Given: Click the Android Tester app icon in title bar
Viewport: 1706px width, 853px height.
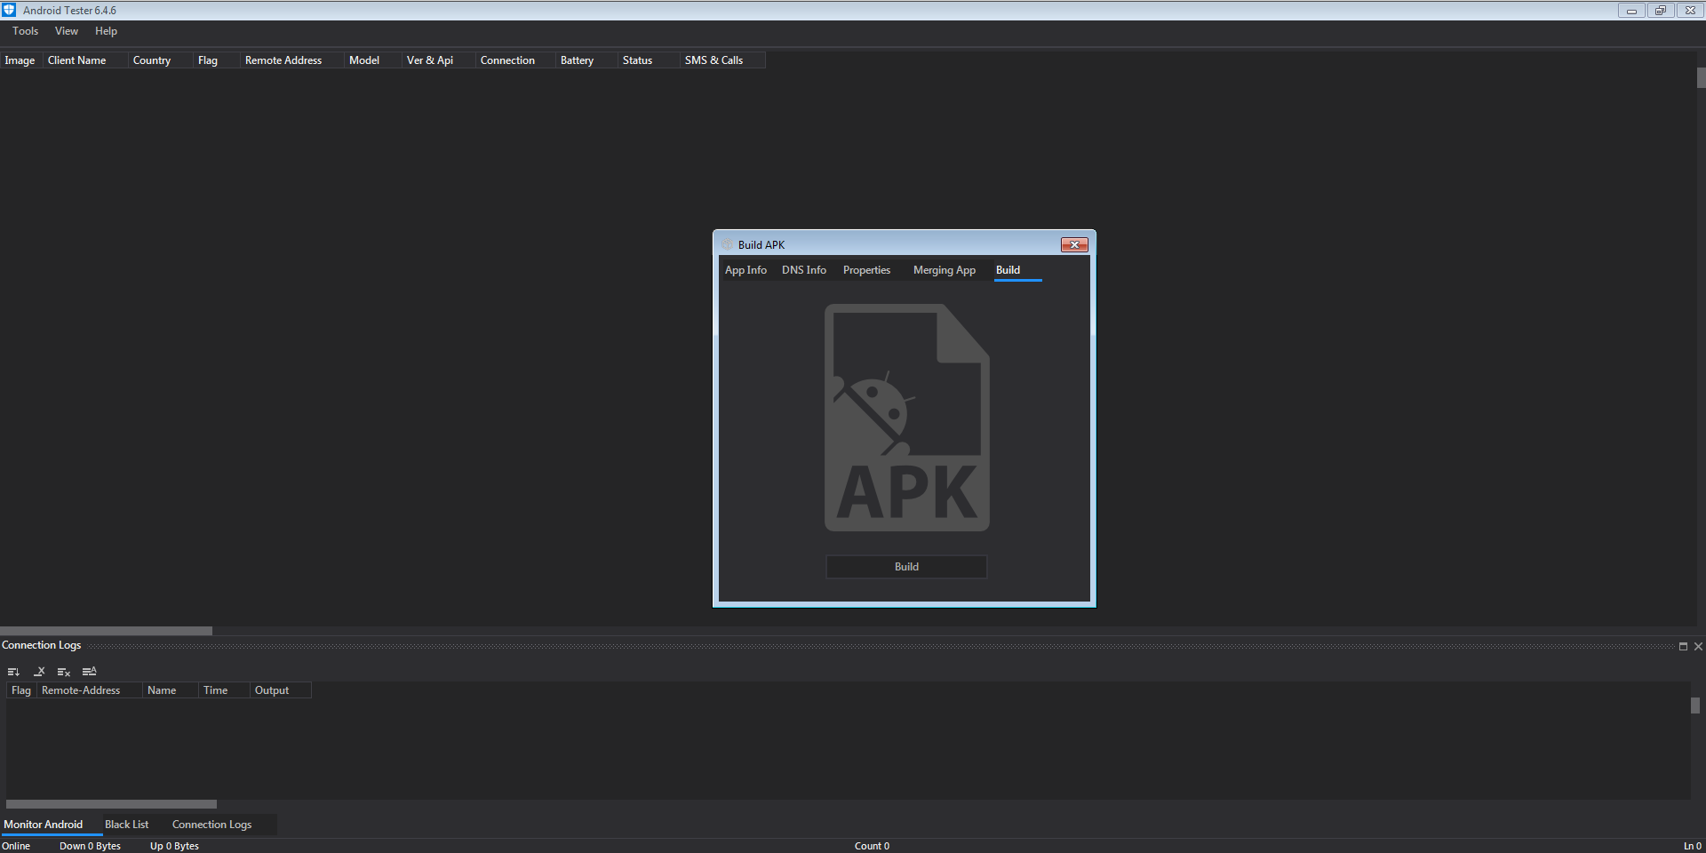Looking at the screenshot, I should point(9,10).
